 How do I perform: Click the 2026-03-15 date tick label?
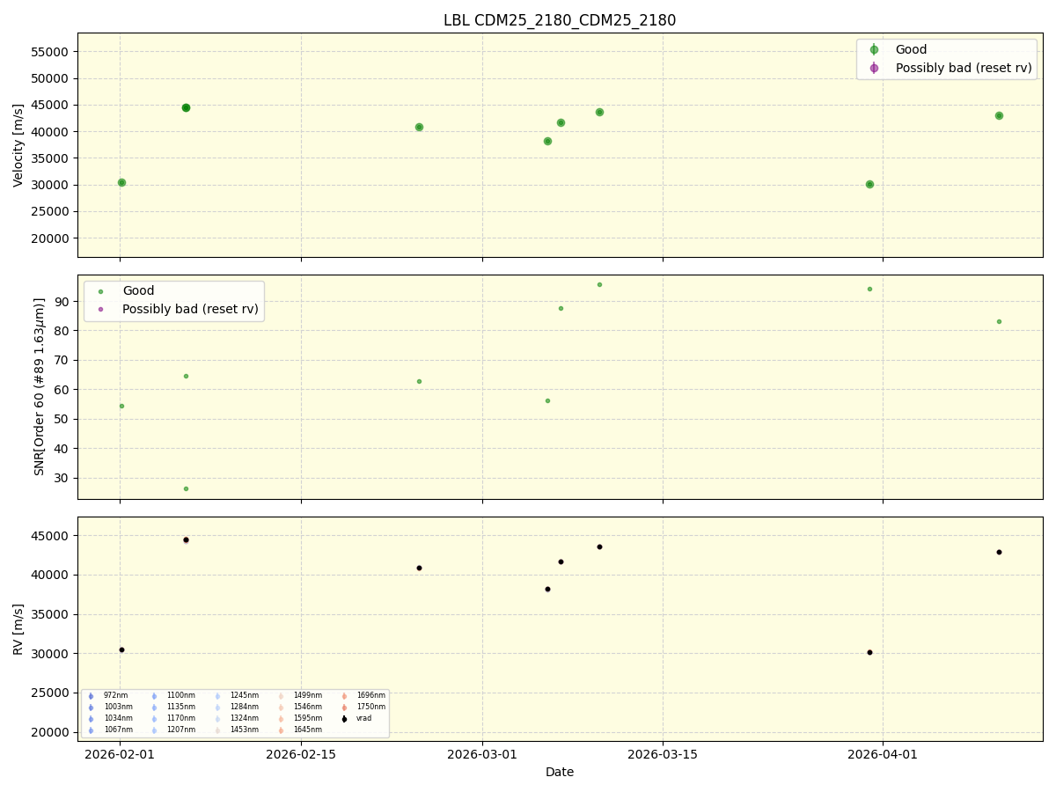click(x=664, y=753)
